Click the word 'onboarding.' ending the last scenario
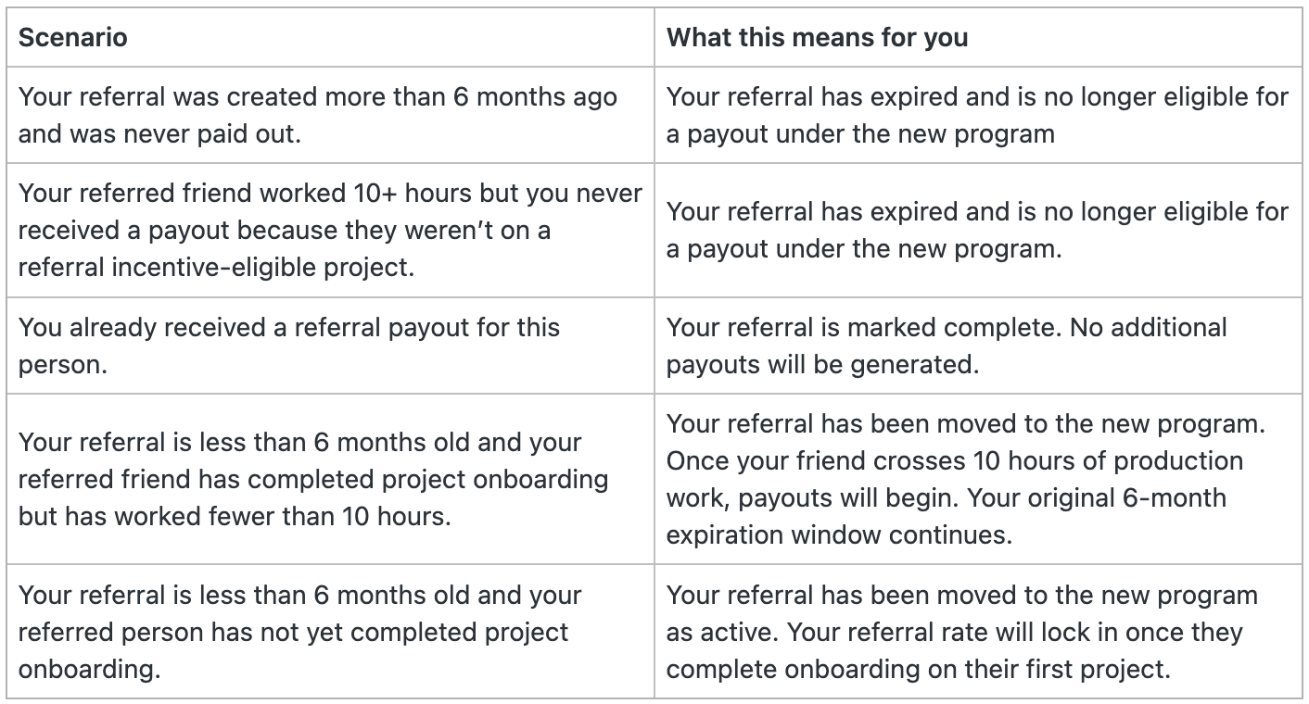The image size is (1309, 704). pos(89,670)
